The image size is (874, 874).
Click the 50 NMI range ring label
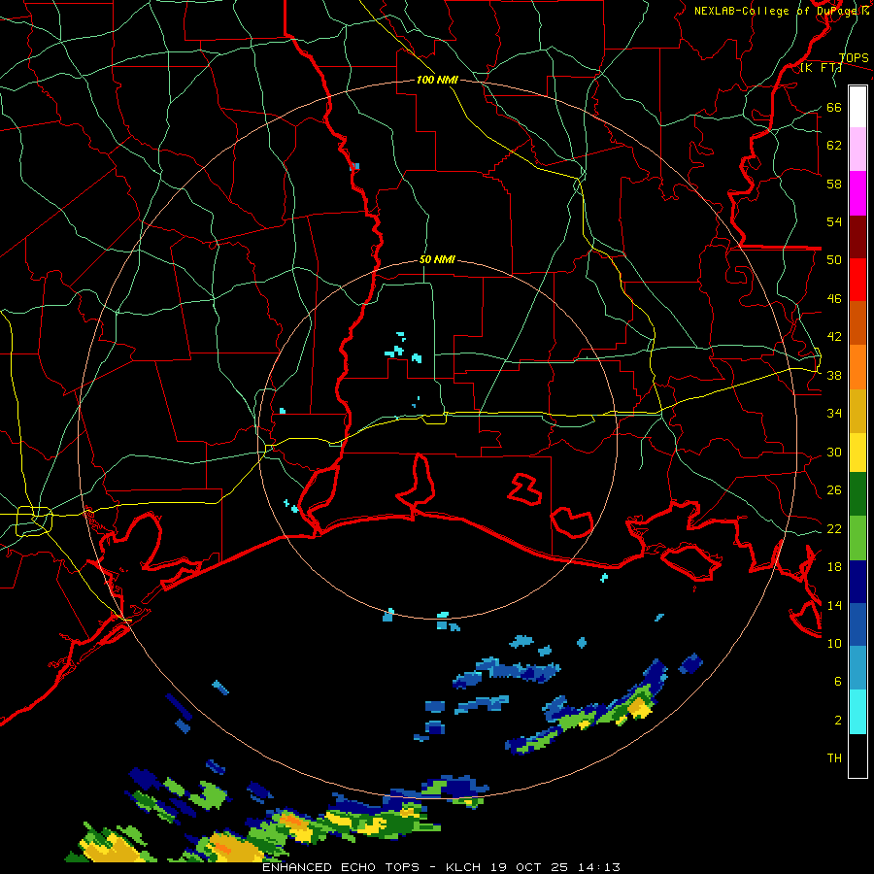click(437, 259)
